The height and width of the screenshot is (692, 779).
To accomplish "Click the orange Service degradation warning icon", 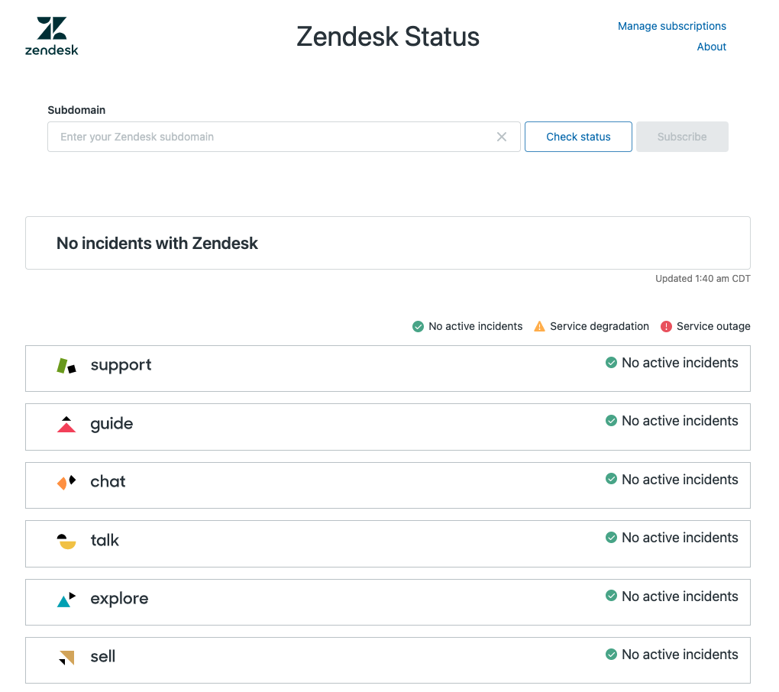I will click(x=539, y=326).
